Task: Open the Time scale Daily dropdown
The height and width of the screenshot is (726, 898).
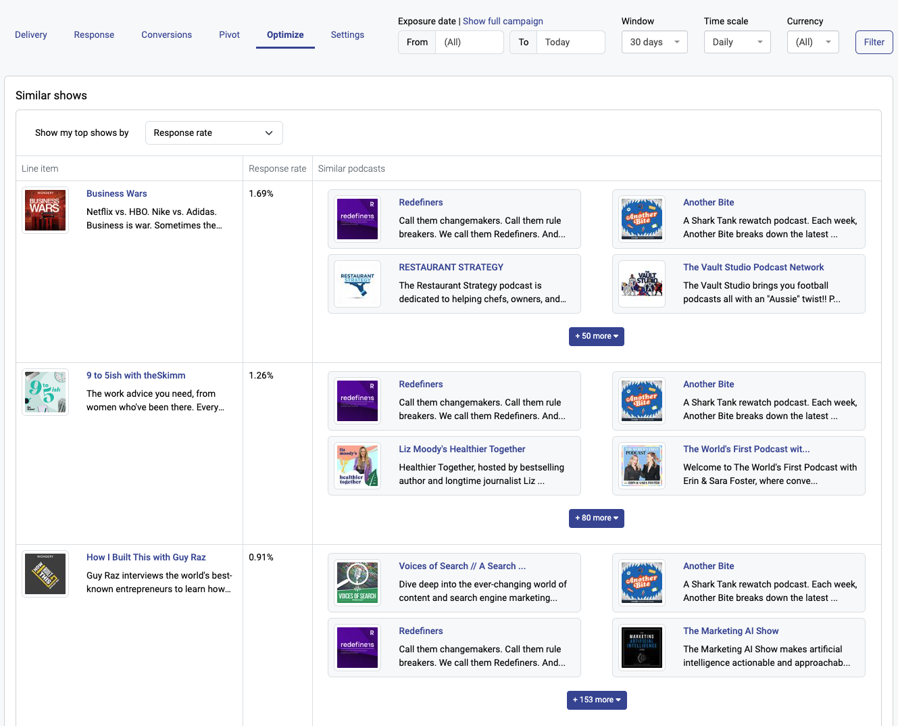Action: (737, 42)
